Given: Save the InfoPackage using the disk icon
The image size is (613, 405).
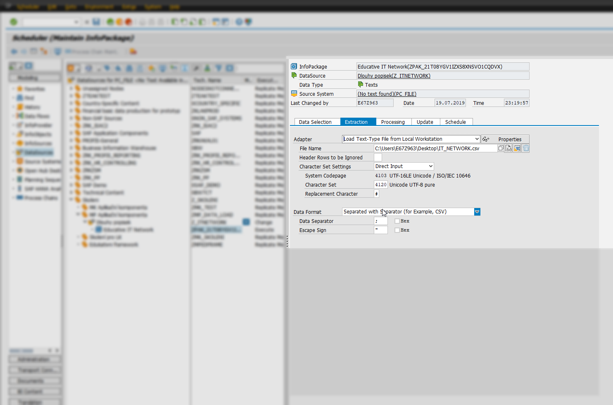Looking at the screenshot, I should click(97, 21).
